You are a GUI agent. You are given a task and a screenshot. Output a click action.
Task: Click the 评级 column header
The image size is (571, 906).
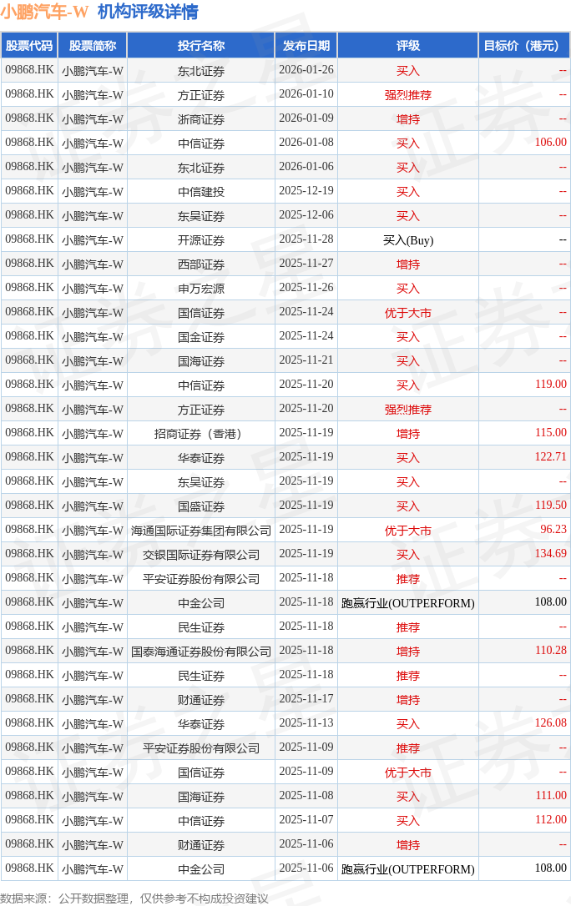pyautogui.click(x=408, y=46)
